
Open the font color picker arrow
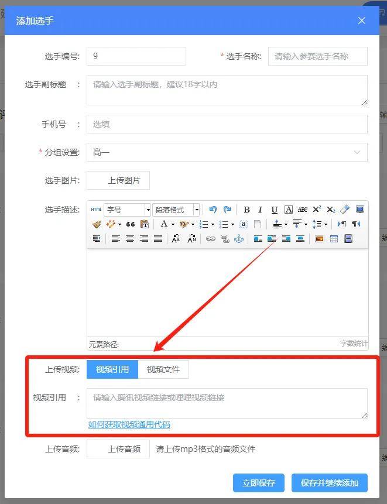173,224
